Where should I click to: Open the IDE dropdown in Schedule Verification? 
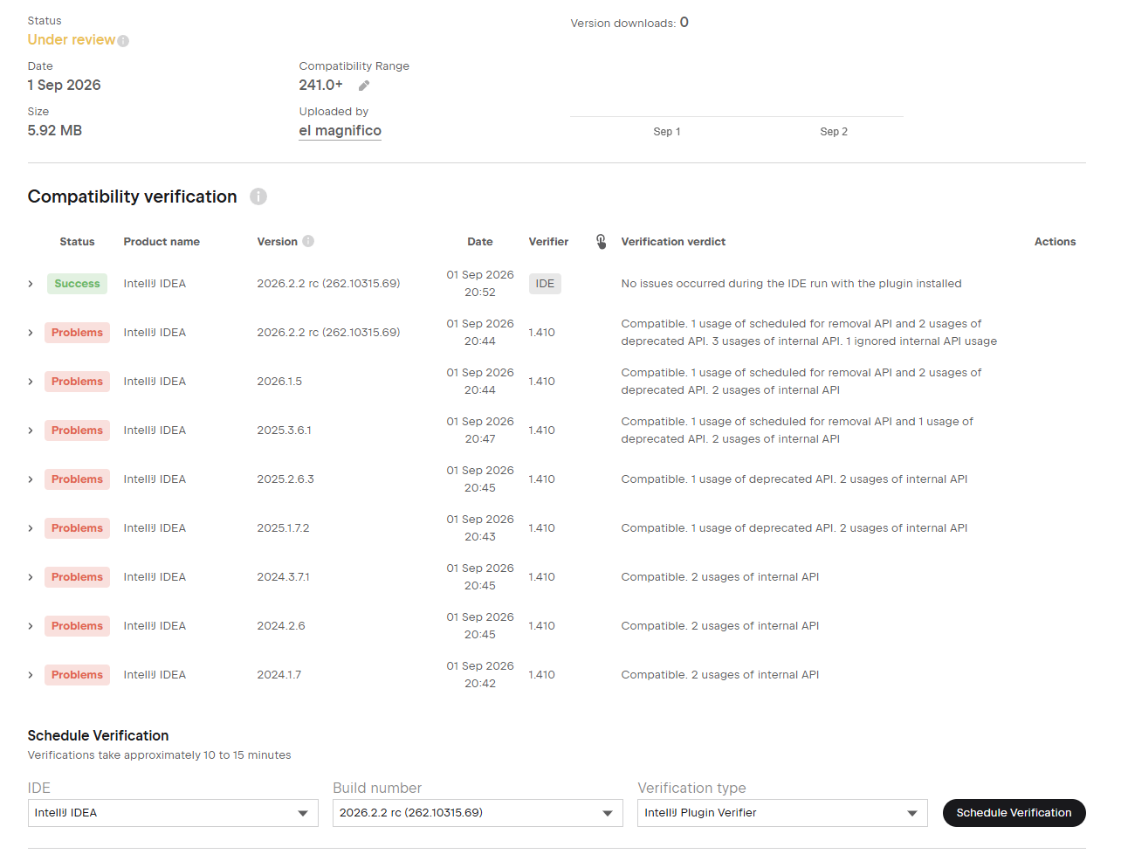pyautogui.click(x=173, y=813)
